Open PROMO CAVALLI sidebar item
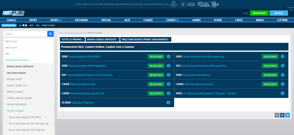The width and height of the screenshot is (294, 135). (29, 92)
